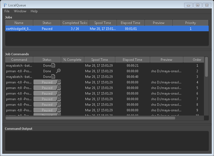
Task: Sort jobs by Completed Tasks column header
Action: coord(75,23)
